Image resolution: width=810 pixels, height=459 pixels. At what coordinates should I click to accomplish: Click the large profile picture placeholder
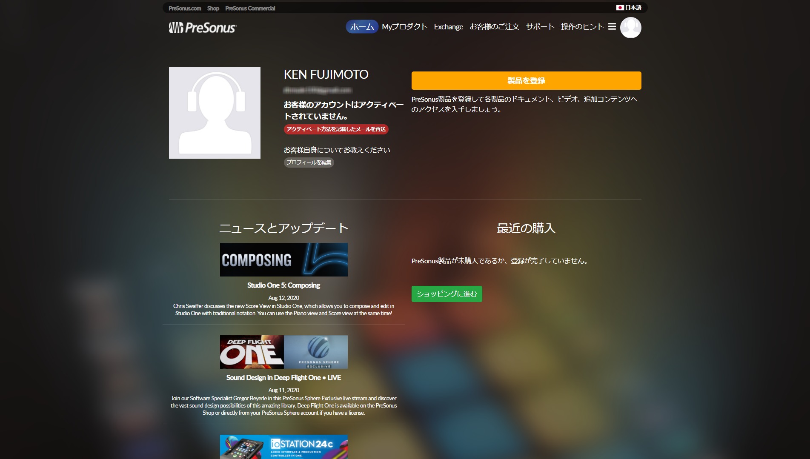pos(215,113)
